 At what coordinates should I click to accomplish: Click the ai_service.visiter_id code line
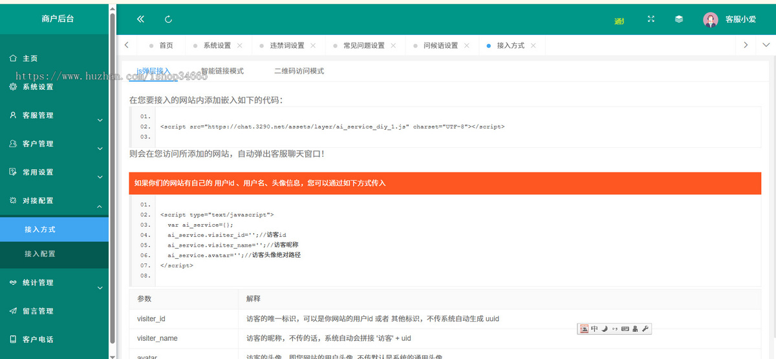click(226, 234)
